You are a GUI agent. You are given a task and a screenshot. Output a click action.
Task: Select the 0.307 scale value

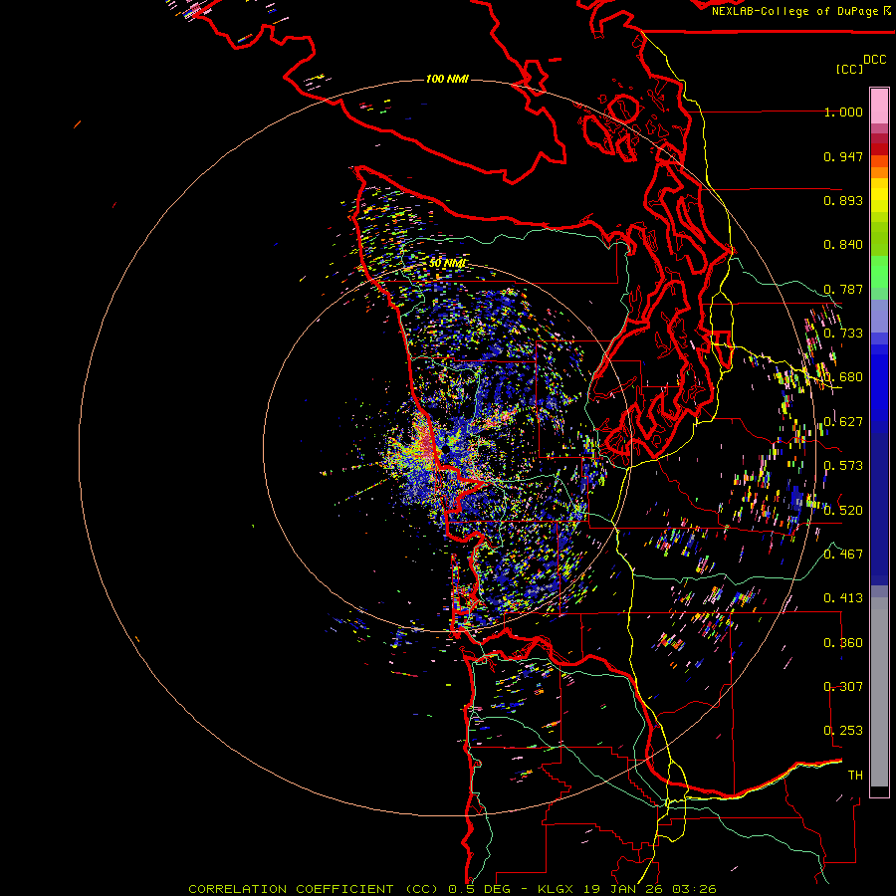pos(843,687)
